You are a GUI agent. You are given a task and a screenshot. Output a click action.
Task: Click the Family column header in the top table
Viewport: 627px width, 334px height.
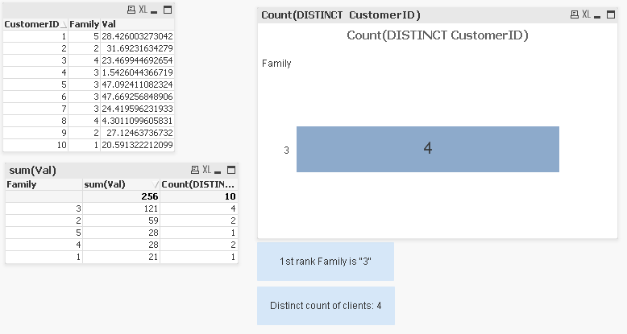[x=84, y=24]
